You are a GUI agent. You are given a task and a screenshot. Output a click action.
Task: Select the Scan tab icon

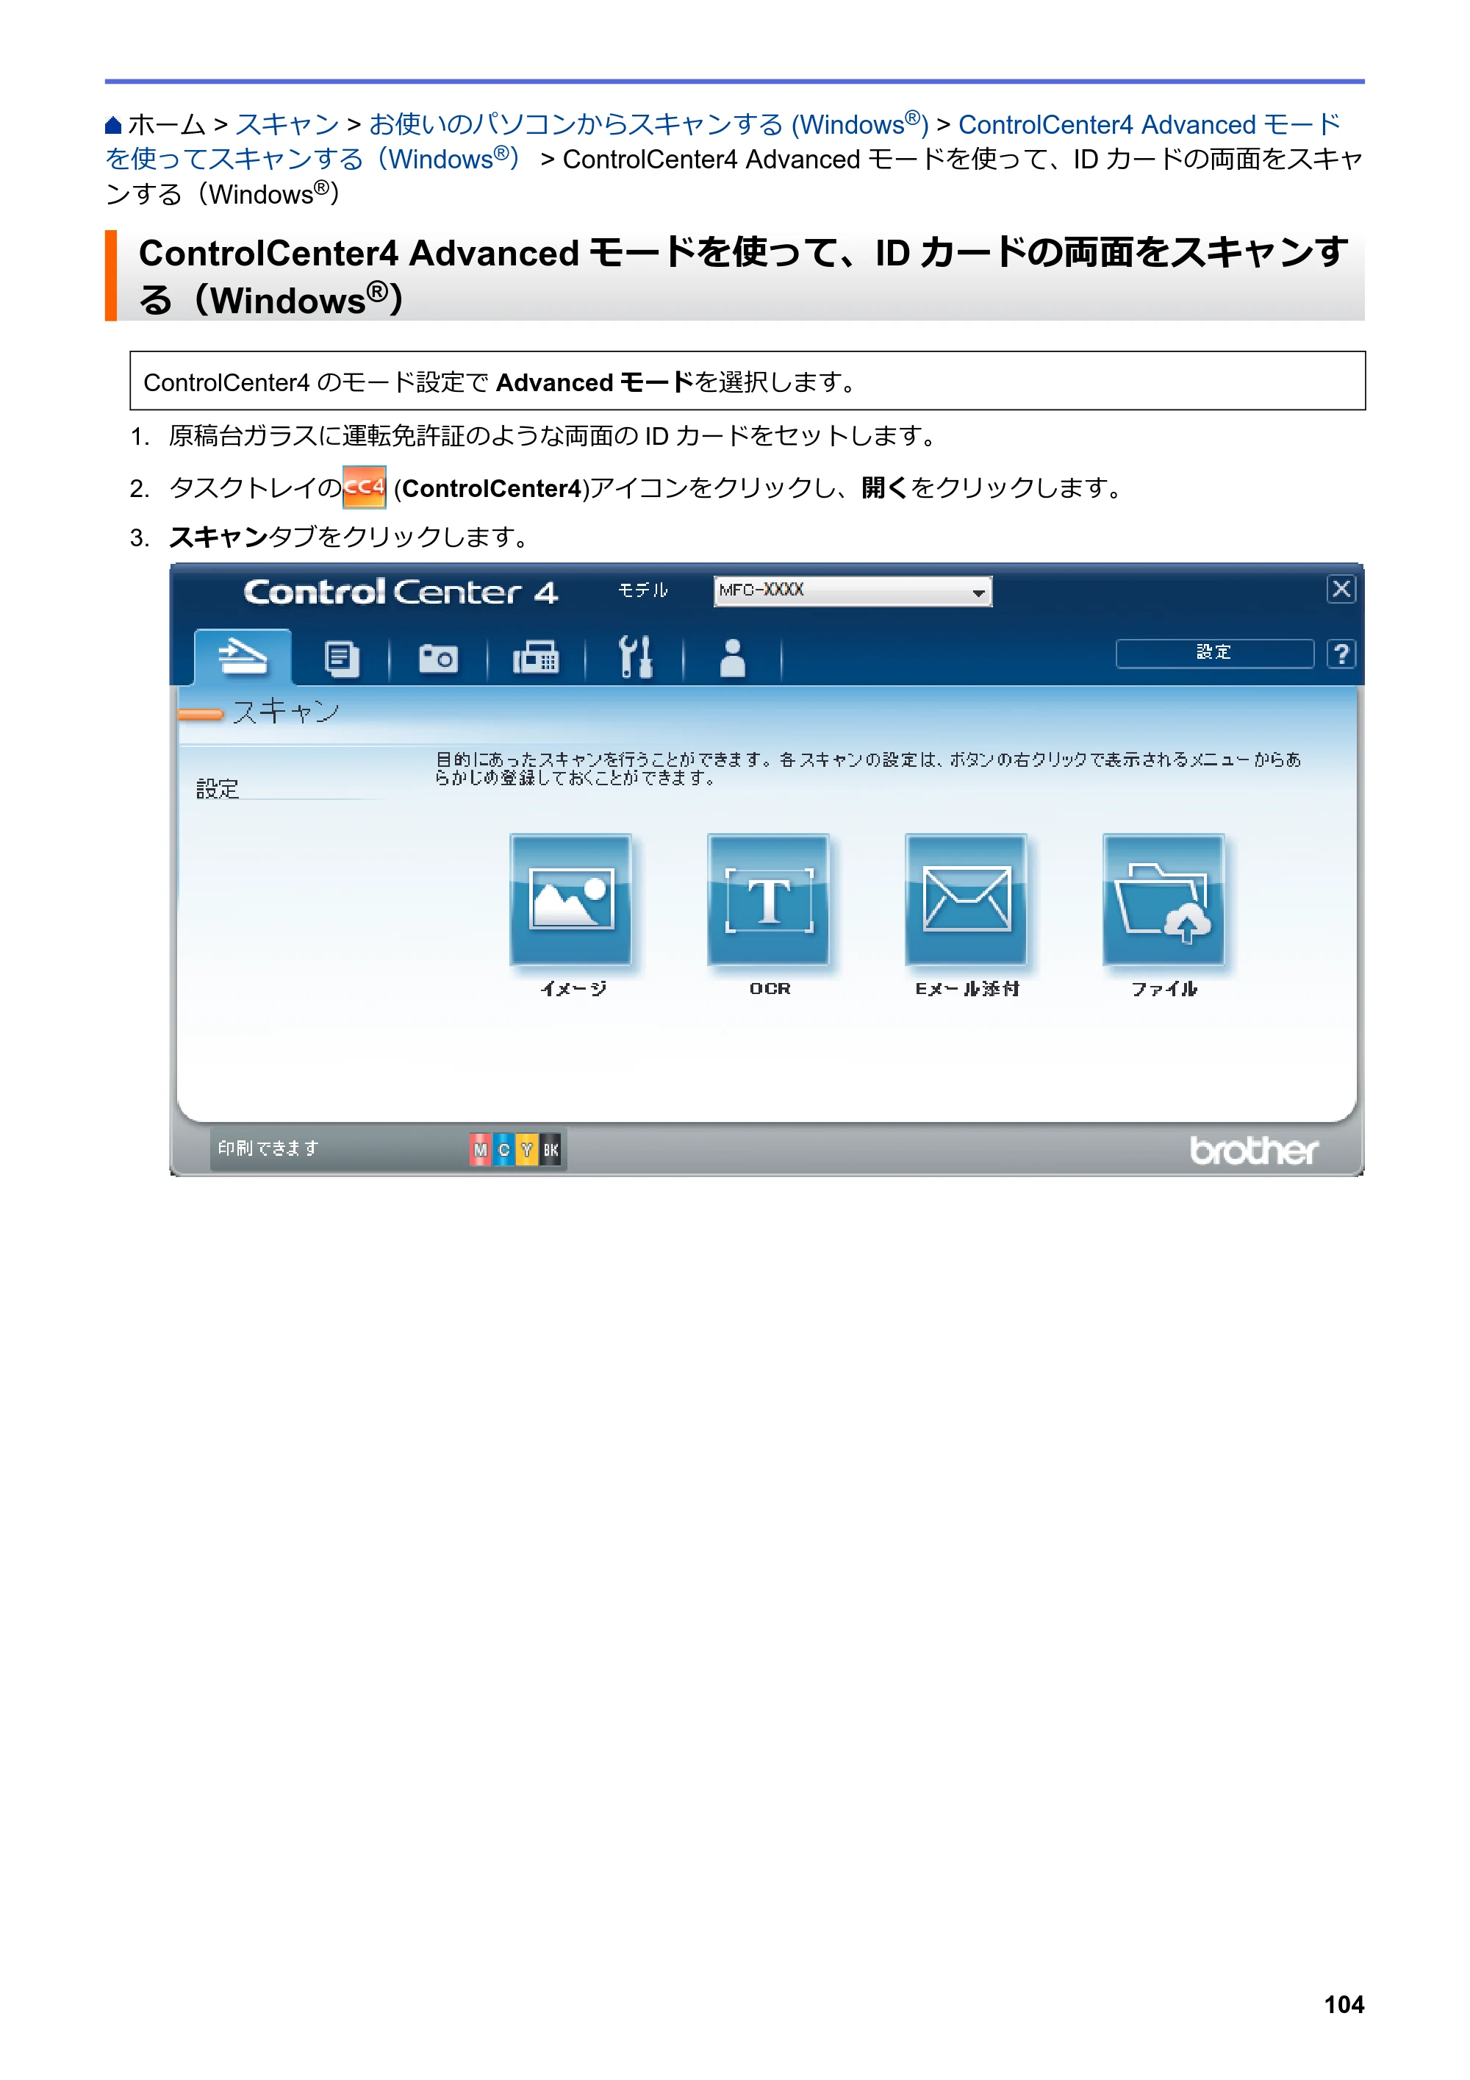[x=242, y=657]
